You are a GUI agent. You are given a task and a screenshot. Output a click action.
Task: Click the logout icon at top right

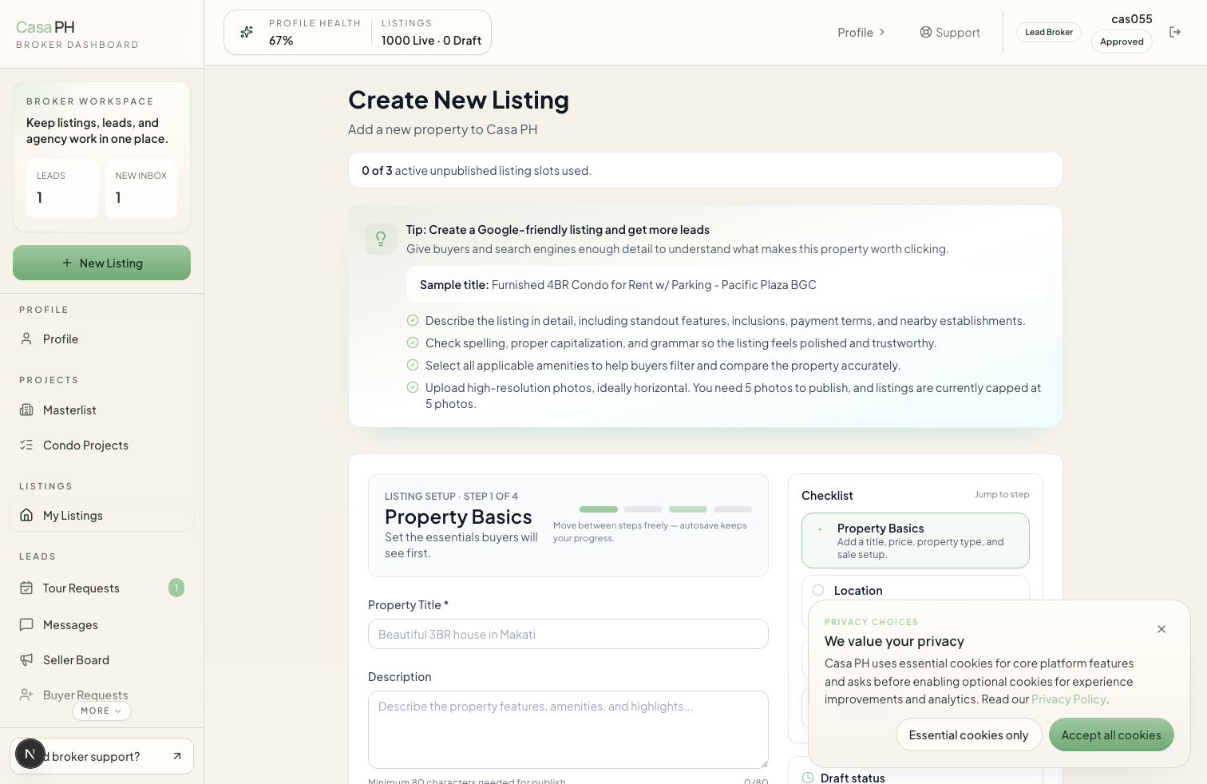tap(1175, 31)
